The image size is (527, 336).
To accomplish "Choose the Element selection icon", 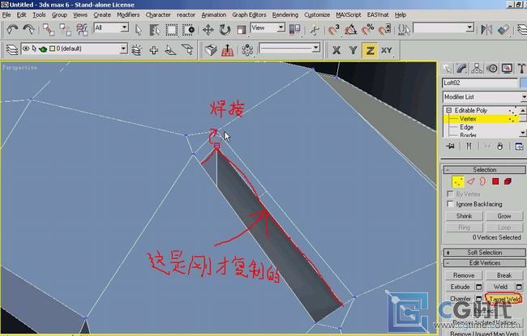I will pos(508,181).
